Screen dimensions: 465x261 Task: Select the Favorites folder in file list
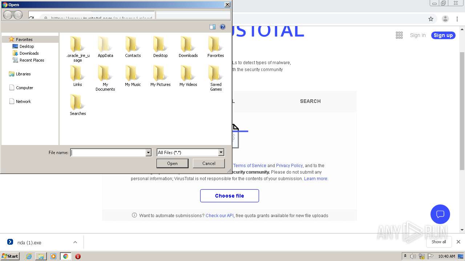tap(216, 47)
